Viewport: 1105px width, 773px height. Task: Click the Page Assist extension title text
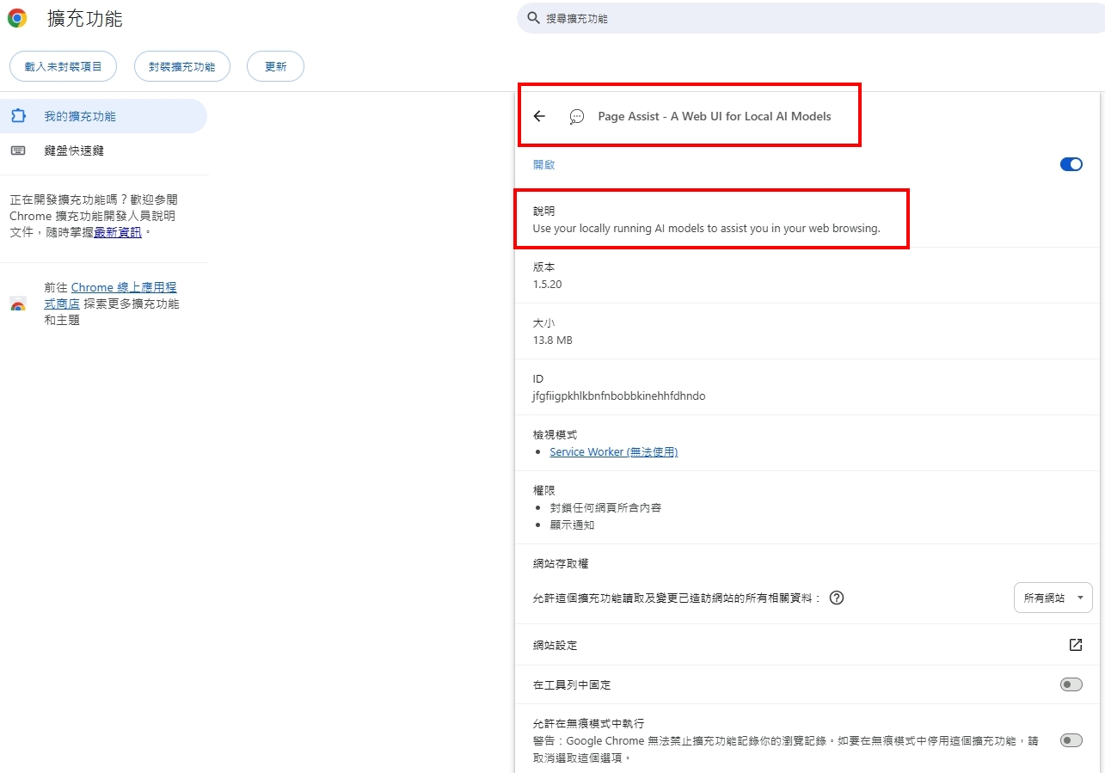pyautogui.click(x=715, y=116)
